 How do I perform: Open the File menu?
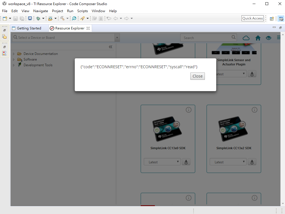(5, 11)
